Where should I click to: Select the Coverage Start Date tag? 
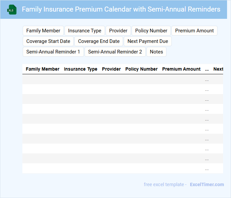(48, 41)
